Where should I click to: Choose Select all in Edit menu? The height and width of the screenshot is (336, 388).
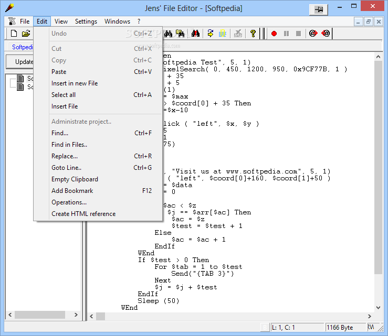(x=98, y=95)
